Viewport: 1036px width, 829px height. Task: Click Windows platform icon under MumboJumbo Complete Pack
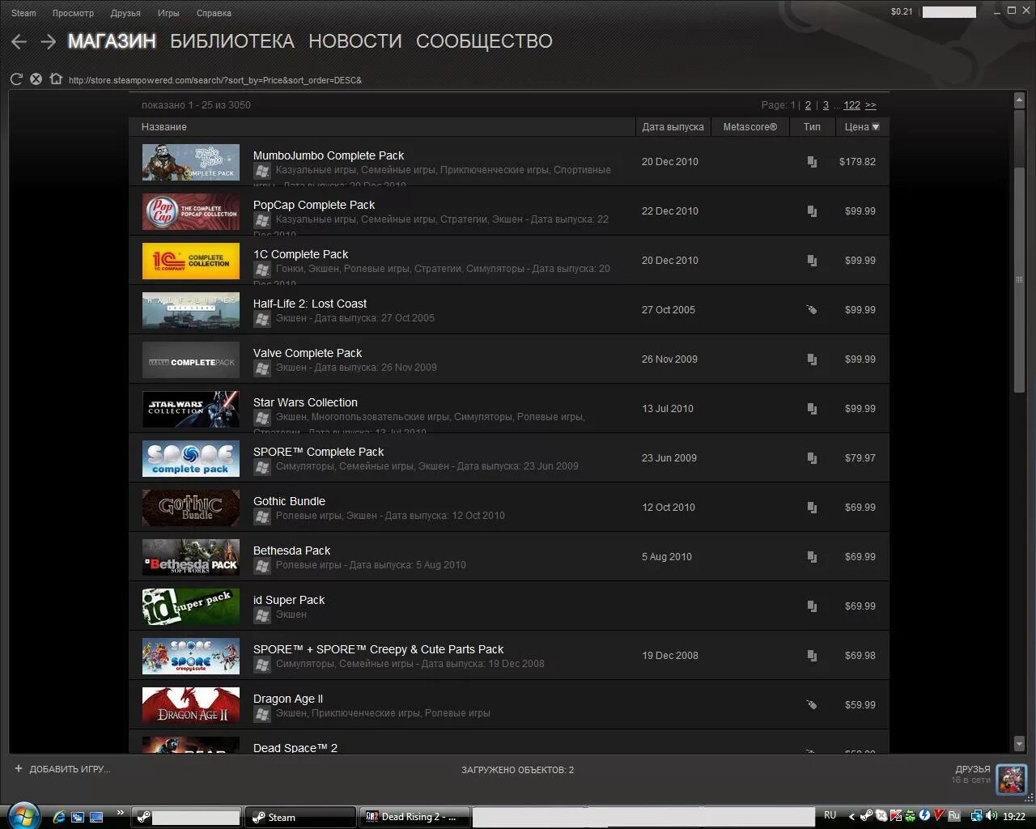tap(262, 171)
